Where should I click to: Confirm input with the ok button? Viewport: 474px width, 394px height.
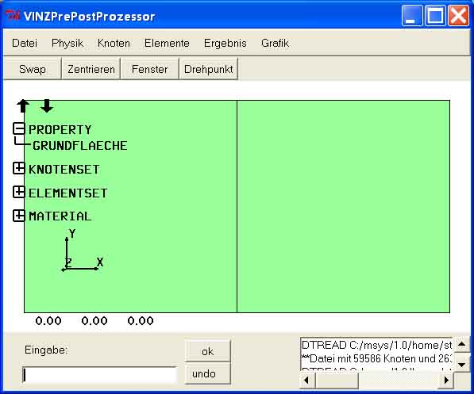[208, 351]
